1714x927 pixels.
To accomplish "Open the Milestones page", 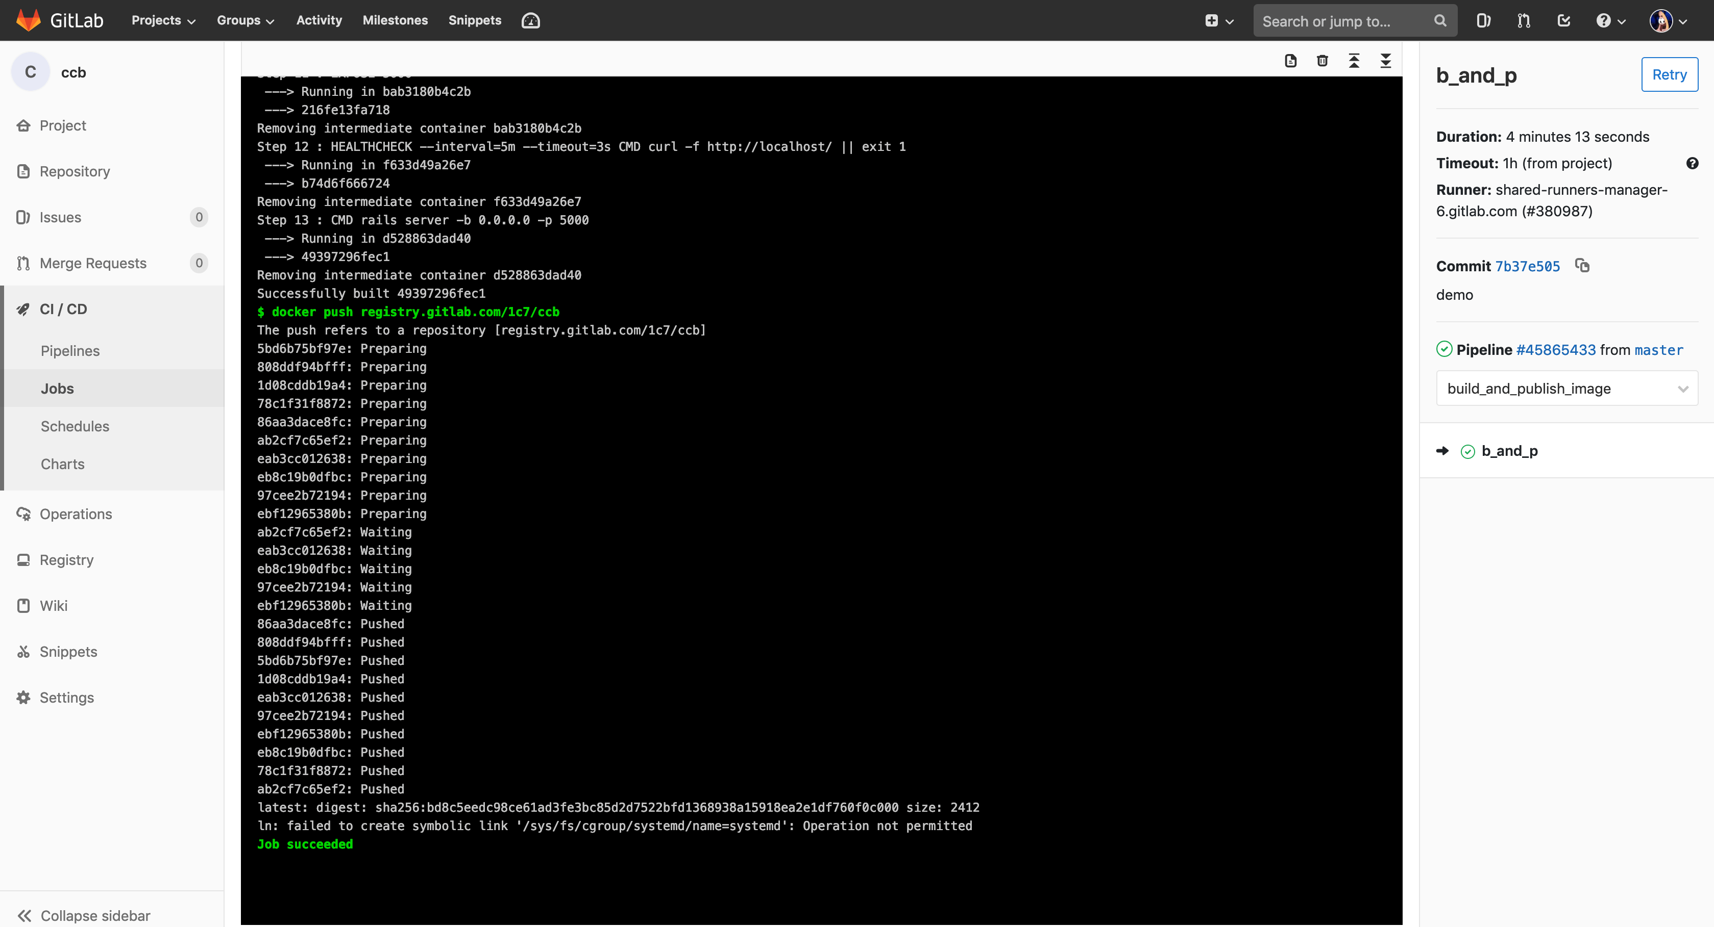I will point(395,20).
